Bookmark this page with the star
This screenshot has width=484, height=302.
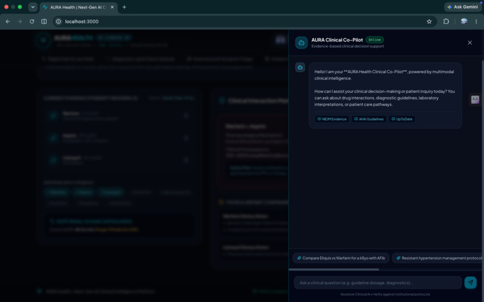(x=429, y=22)
